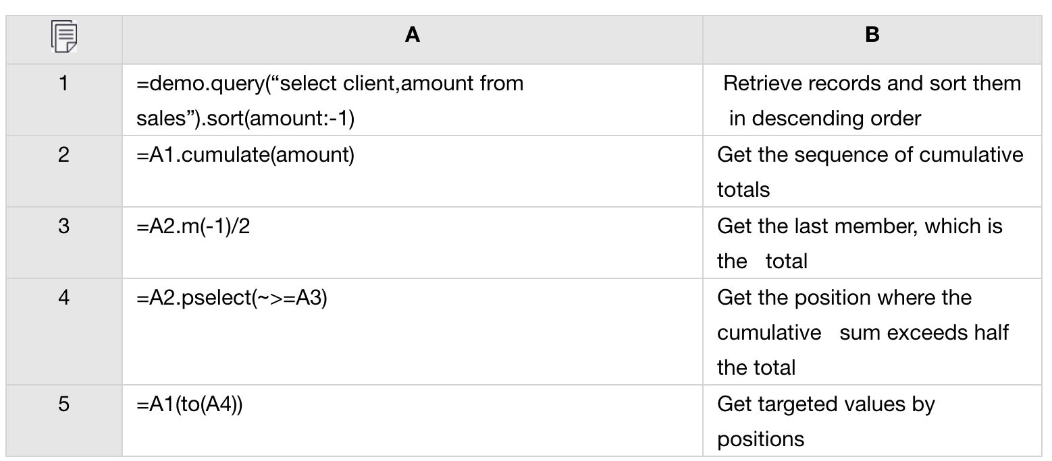
Task: Click cell A1 with the demo.query formula
Action: pos(330,101)
